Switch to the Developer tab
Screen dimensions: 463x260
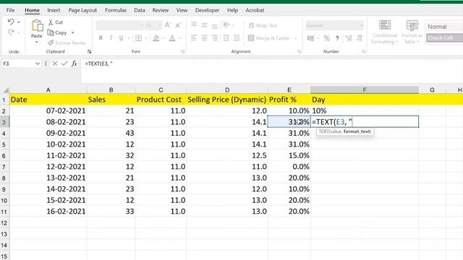[x=207, y=10]
